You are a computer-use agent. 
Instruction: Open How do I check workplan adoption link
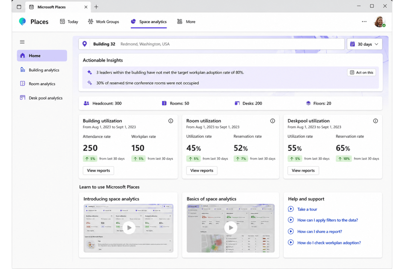pyautogui.click(x=329, y=243)
